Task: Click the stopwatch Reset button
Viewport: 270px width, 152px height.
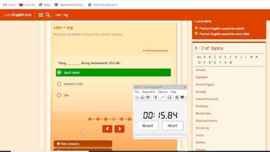Action: point(148,126)
